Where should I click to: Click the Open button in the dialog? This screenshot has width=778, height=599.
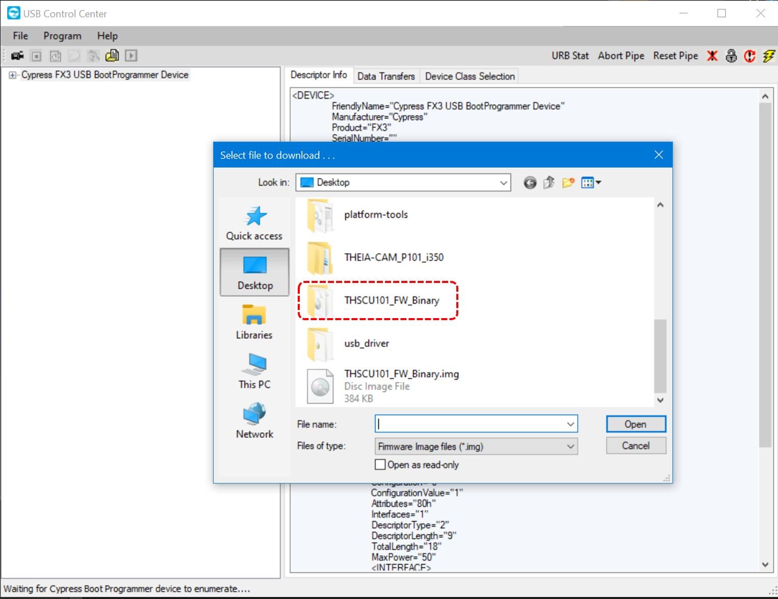(x=636, y=424)
